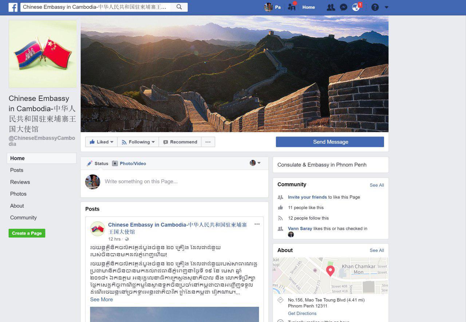Switch to the Photo/Video tab
This screenshot has width=466, height=322.
tap(129, 163)
